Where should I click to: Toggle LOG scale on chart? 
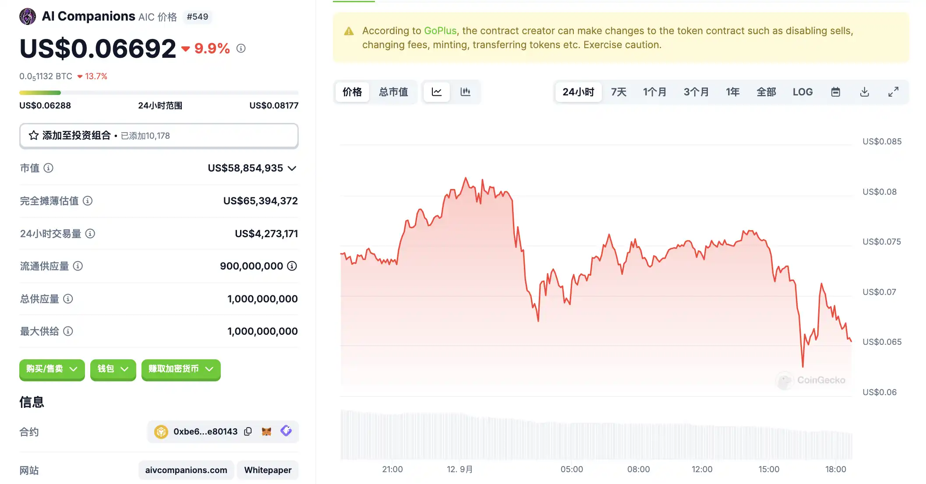(802, 92)
